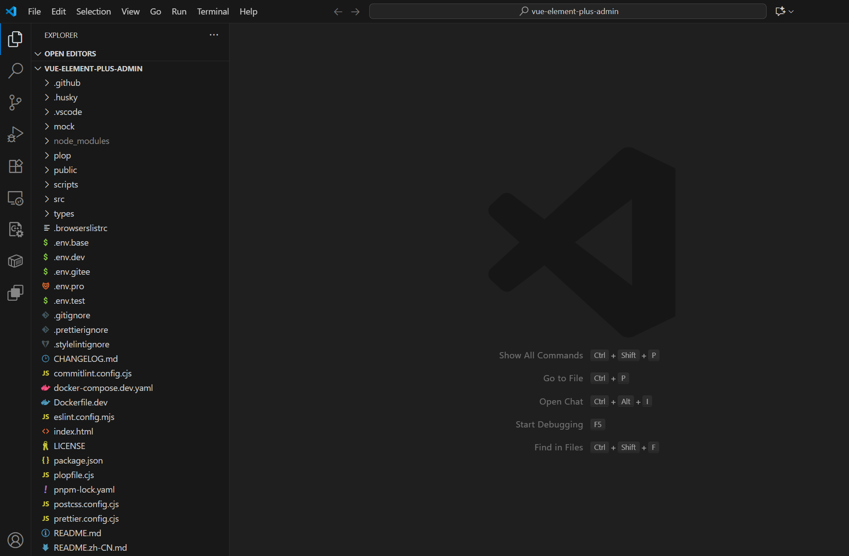Image resolution: width=849 pixels, height=556 pixels.
Task: Open the Run menu
Action: tap(179, 11)
